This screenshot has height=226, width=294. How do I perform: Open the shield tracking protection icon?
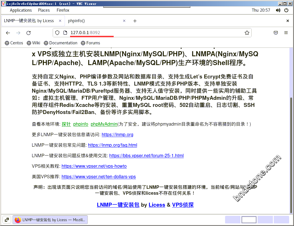pyautogui.click(x=57, y=33)
